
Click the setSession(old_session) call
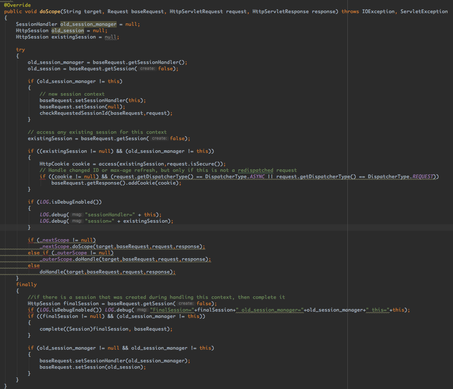pyautogui.click(x=113, y=367)
